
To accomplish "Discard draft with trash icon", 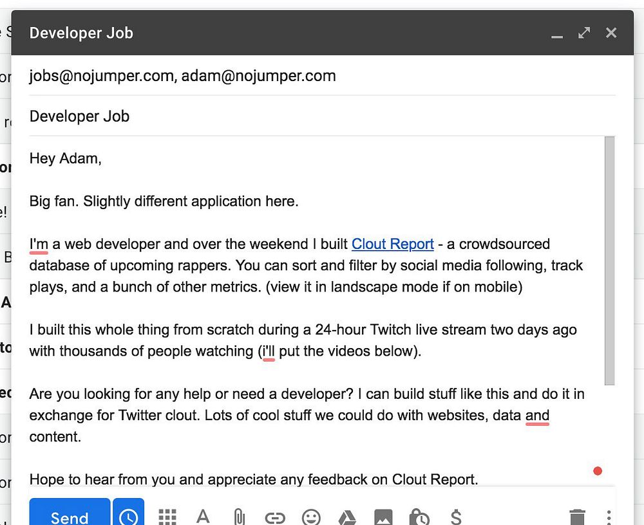I will pyautogui.click(x=577, y=517).
